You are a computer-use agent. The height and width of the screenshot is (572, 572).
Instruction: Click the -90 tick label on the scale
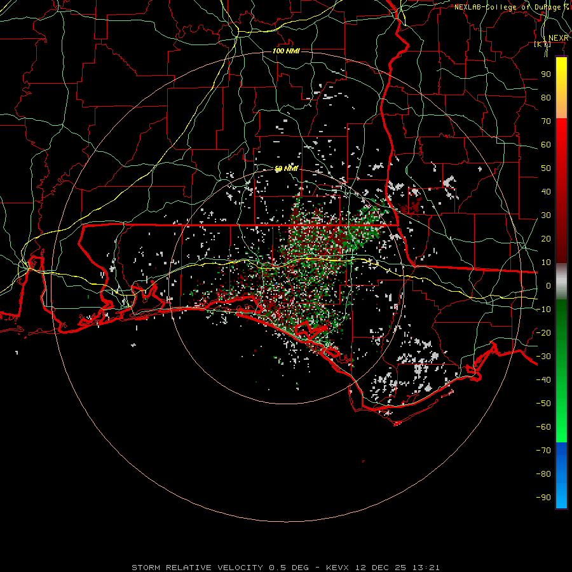[x=543, y=497]
